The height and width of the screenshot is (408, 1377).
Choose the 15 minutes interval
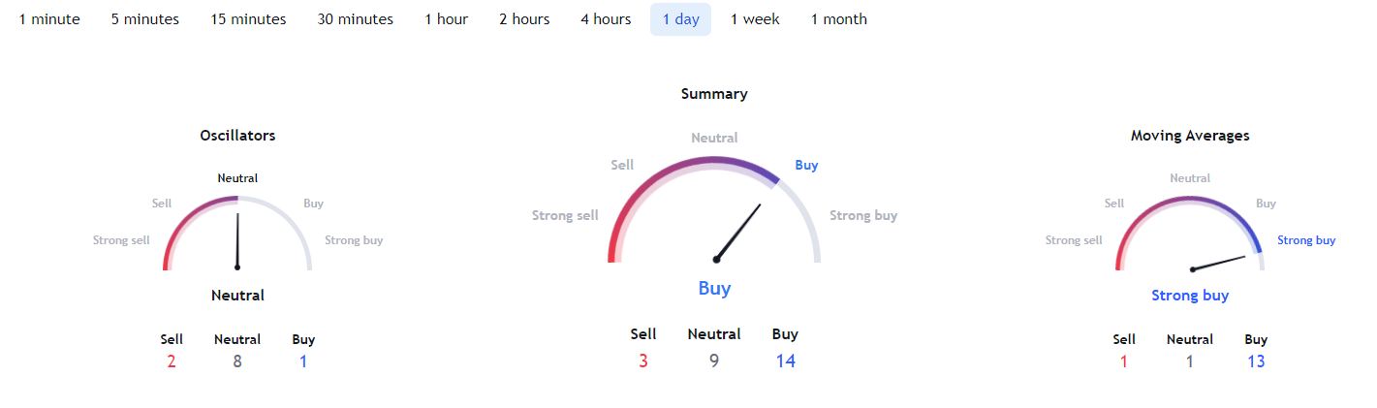tap(249, 19)
